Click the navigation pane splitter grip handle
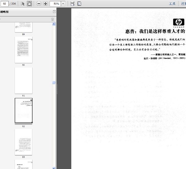This screenshot has height=169, width=186. tap(57, 89)
